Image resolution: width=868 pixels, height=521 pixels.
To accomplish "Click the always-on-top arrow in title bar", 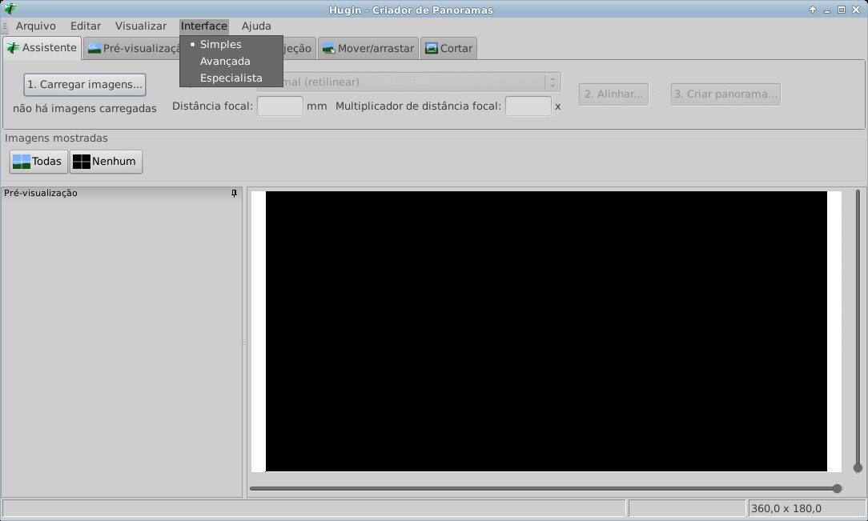I will tap(813, 10).
